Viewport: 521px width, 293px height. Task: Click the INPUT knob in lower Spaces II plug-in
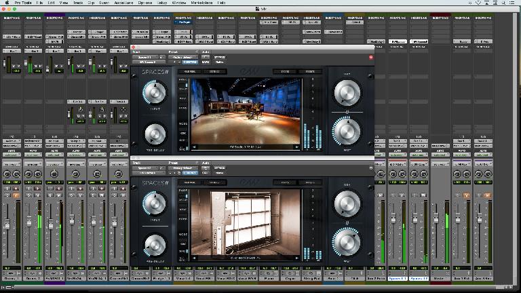[x=155, y=203]
